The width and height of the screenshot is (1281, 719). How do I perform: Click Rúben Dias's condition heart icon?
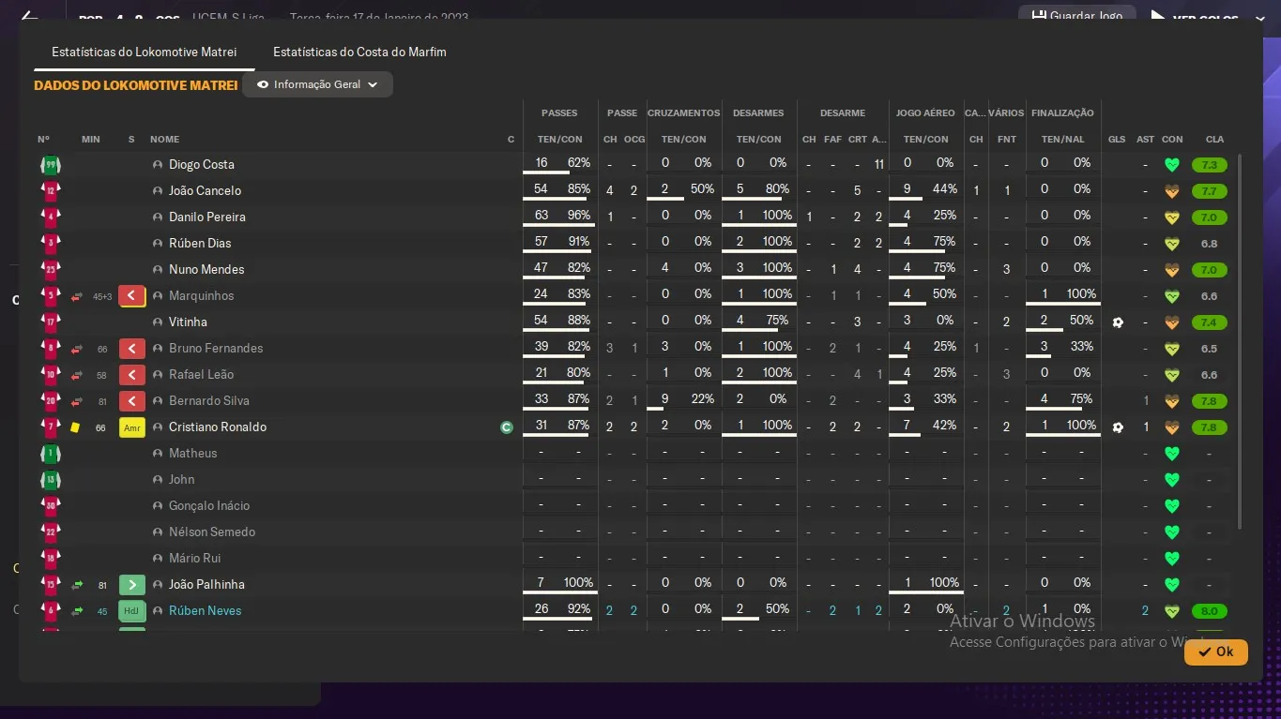[1171, 244]
